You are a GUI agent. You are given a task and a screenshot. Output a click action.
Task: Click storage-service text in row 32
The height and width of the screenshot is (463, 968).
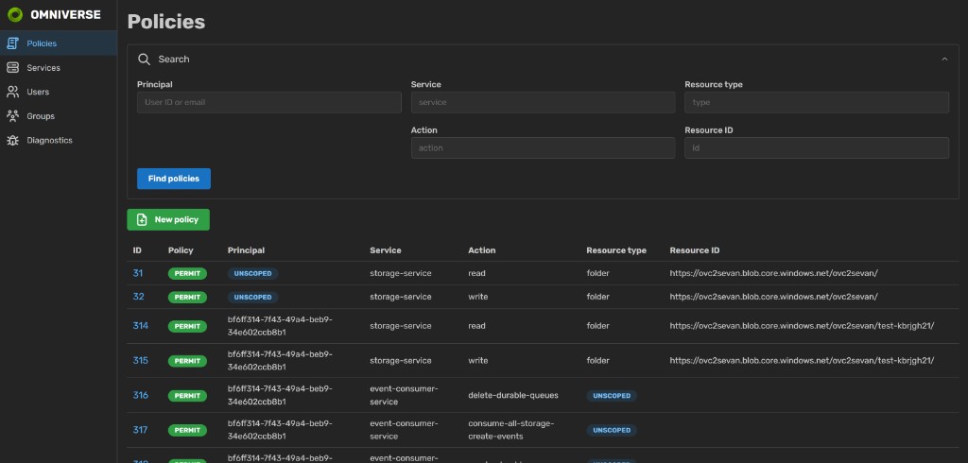coord(401,297)
